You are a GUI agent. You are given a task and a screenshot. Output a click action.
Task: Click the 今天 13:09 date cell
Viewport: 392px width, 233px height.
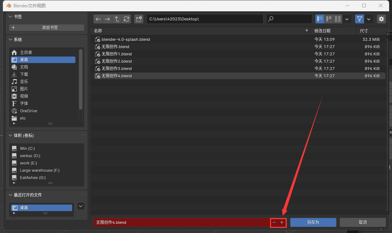[x=325, y=39]
